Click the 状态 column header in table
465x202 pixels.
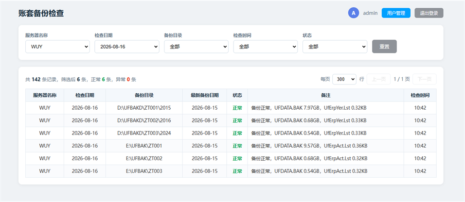[x=237, y=95]
